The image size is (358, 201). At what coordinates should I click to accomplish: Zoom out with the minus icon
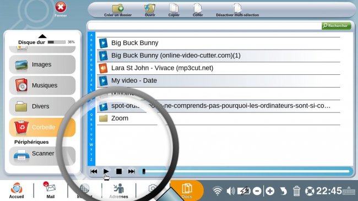[x=257, y=191]
